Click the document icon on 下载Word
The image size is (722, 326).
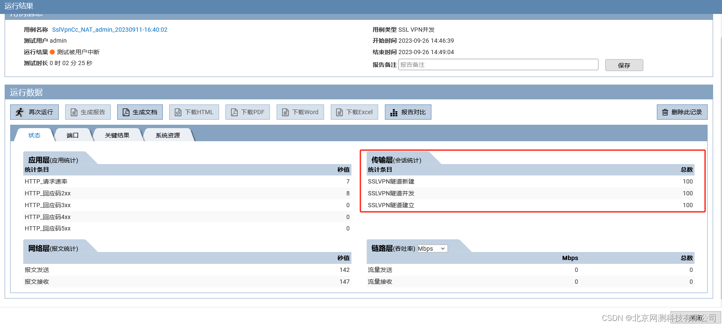(x=286, y=112)
